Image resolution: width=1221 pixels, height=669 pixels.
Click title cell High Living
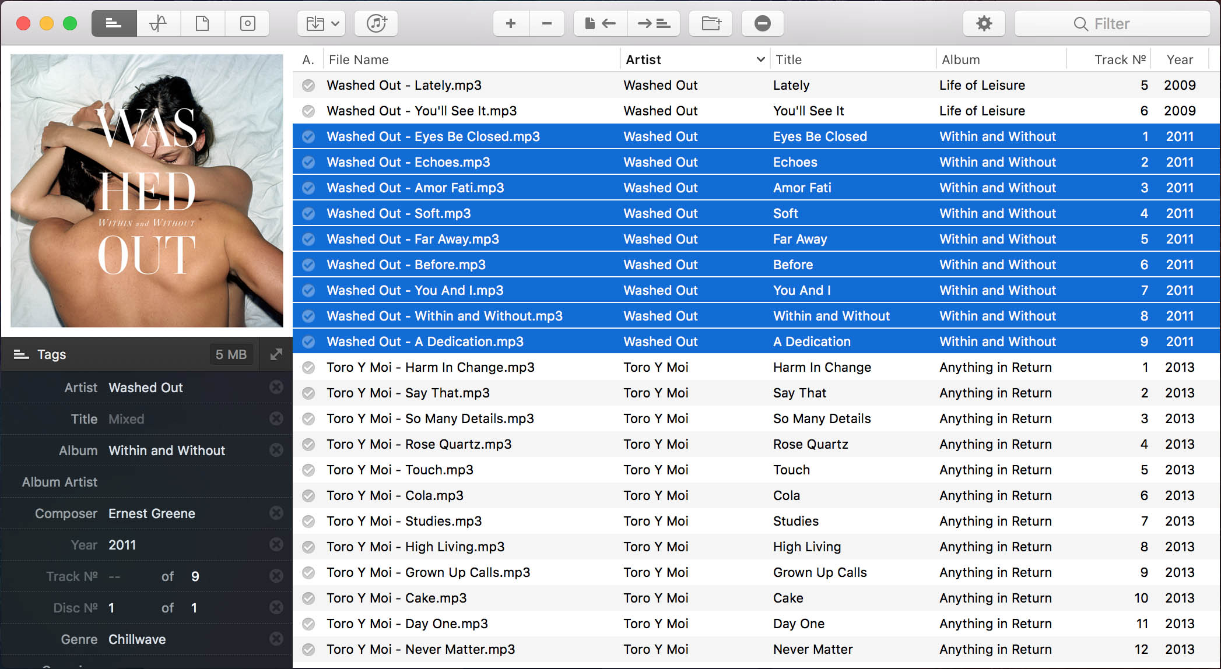coord(807,547)
